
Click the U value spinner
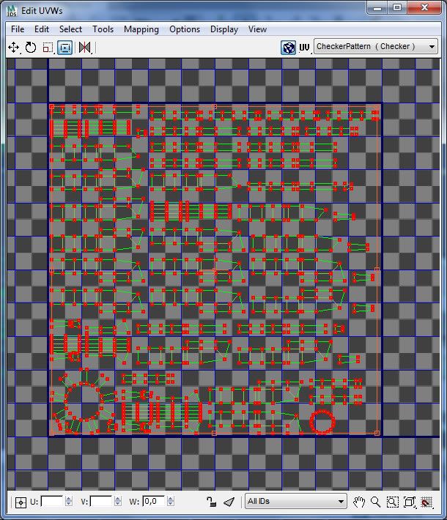(69, 501)
